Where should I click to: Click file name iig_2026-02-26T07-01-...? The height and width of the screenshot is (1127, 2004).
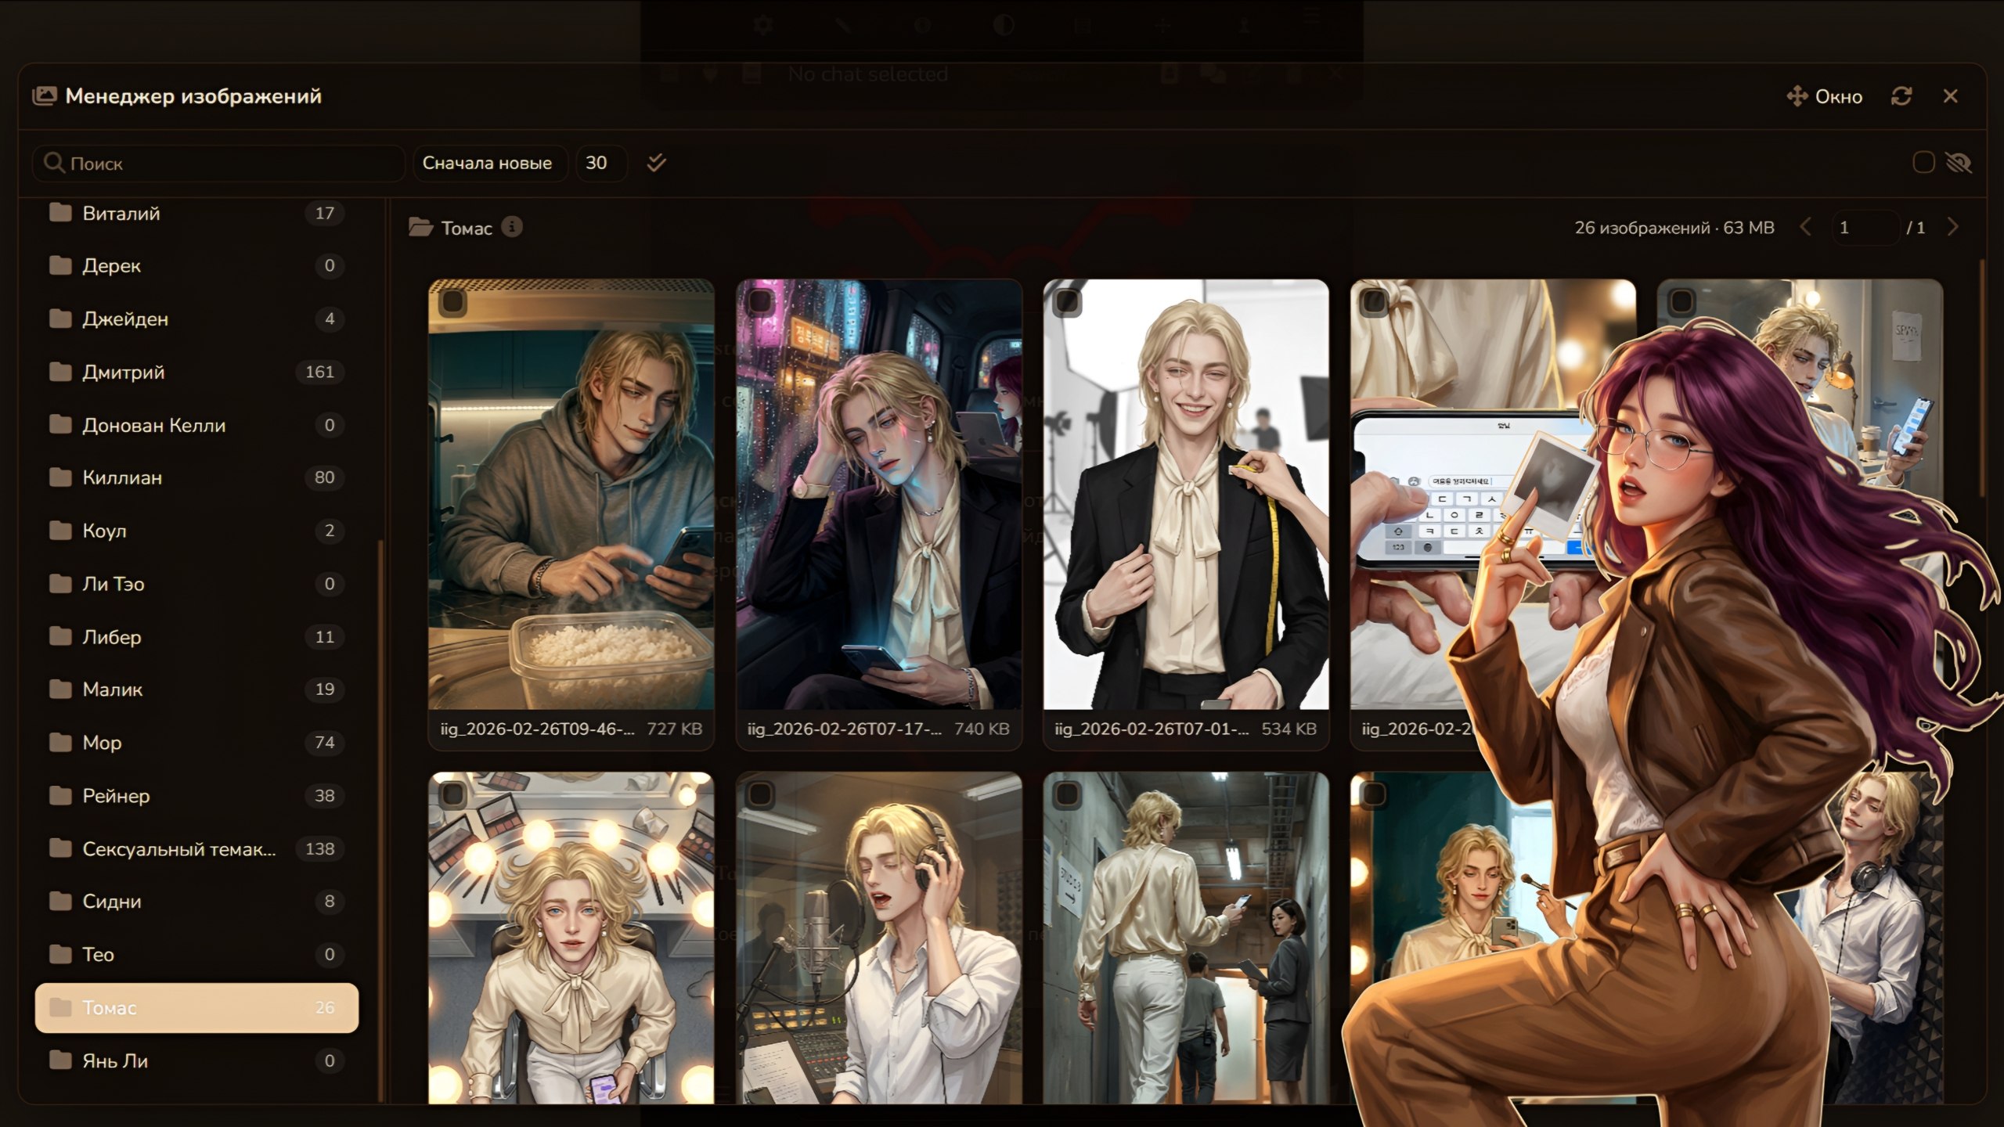pyautogui.click(x=1152, y=729)
